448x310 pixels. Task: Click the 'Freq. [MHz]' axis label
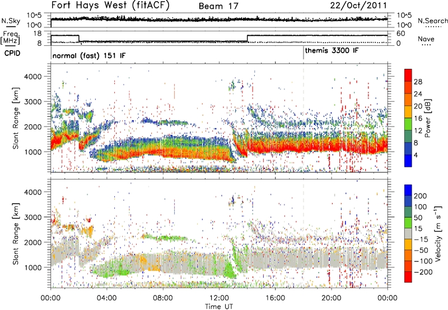coord(10,38)
